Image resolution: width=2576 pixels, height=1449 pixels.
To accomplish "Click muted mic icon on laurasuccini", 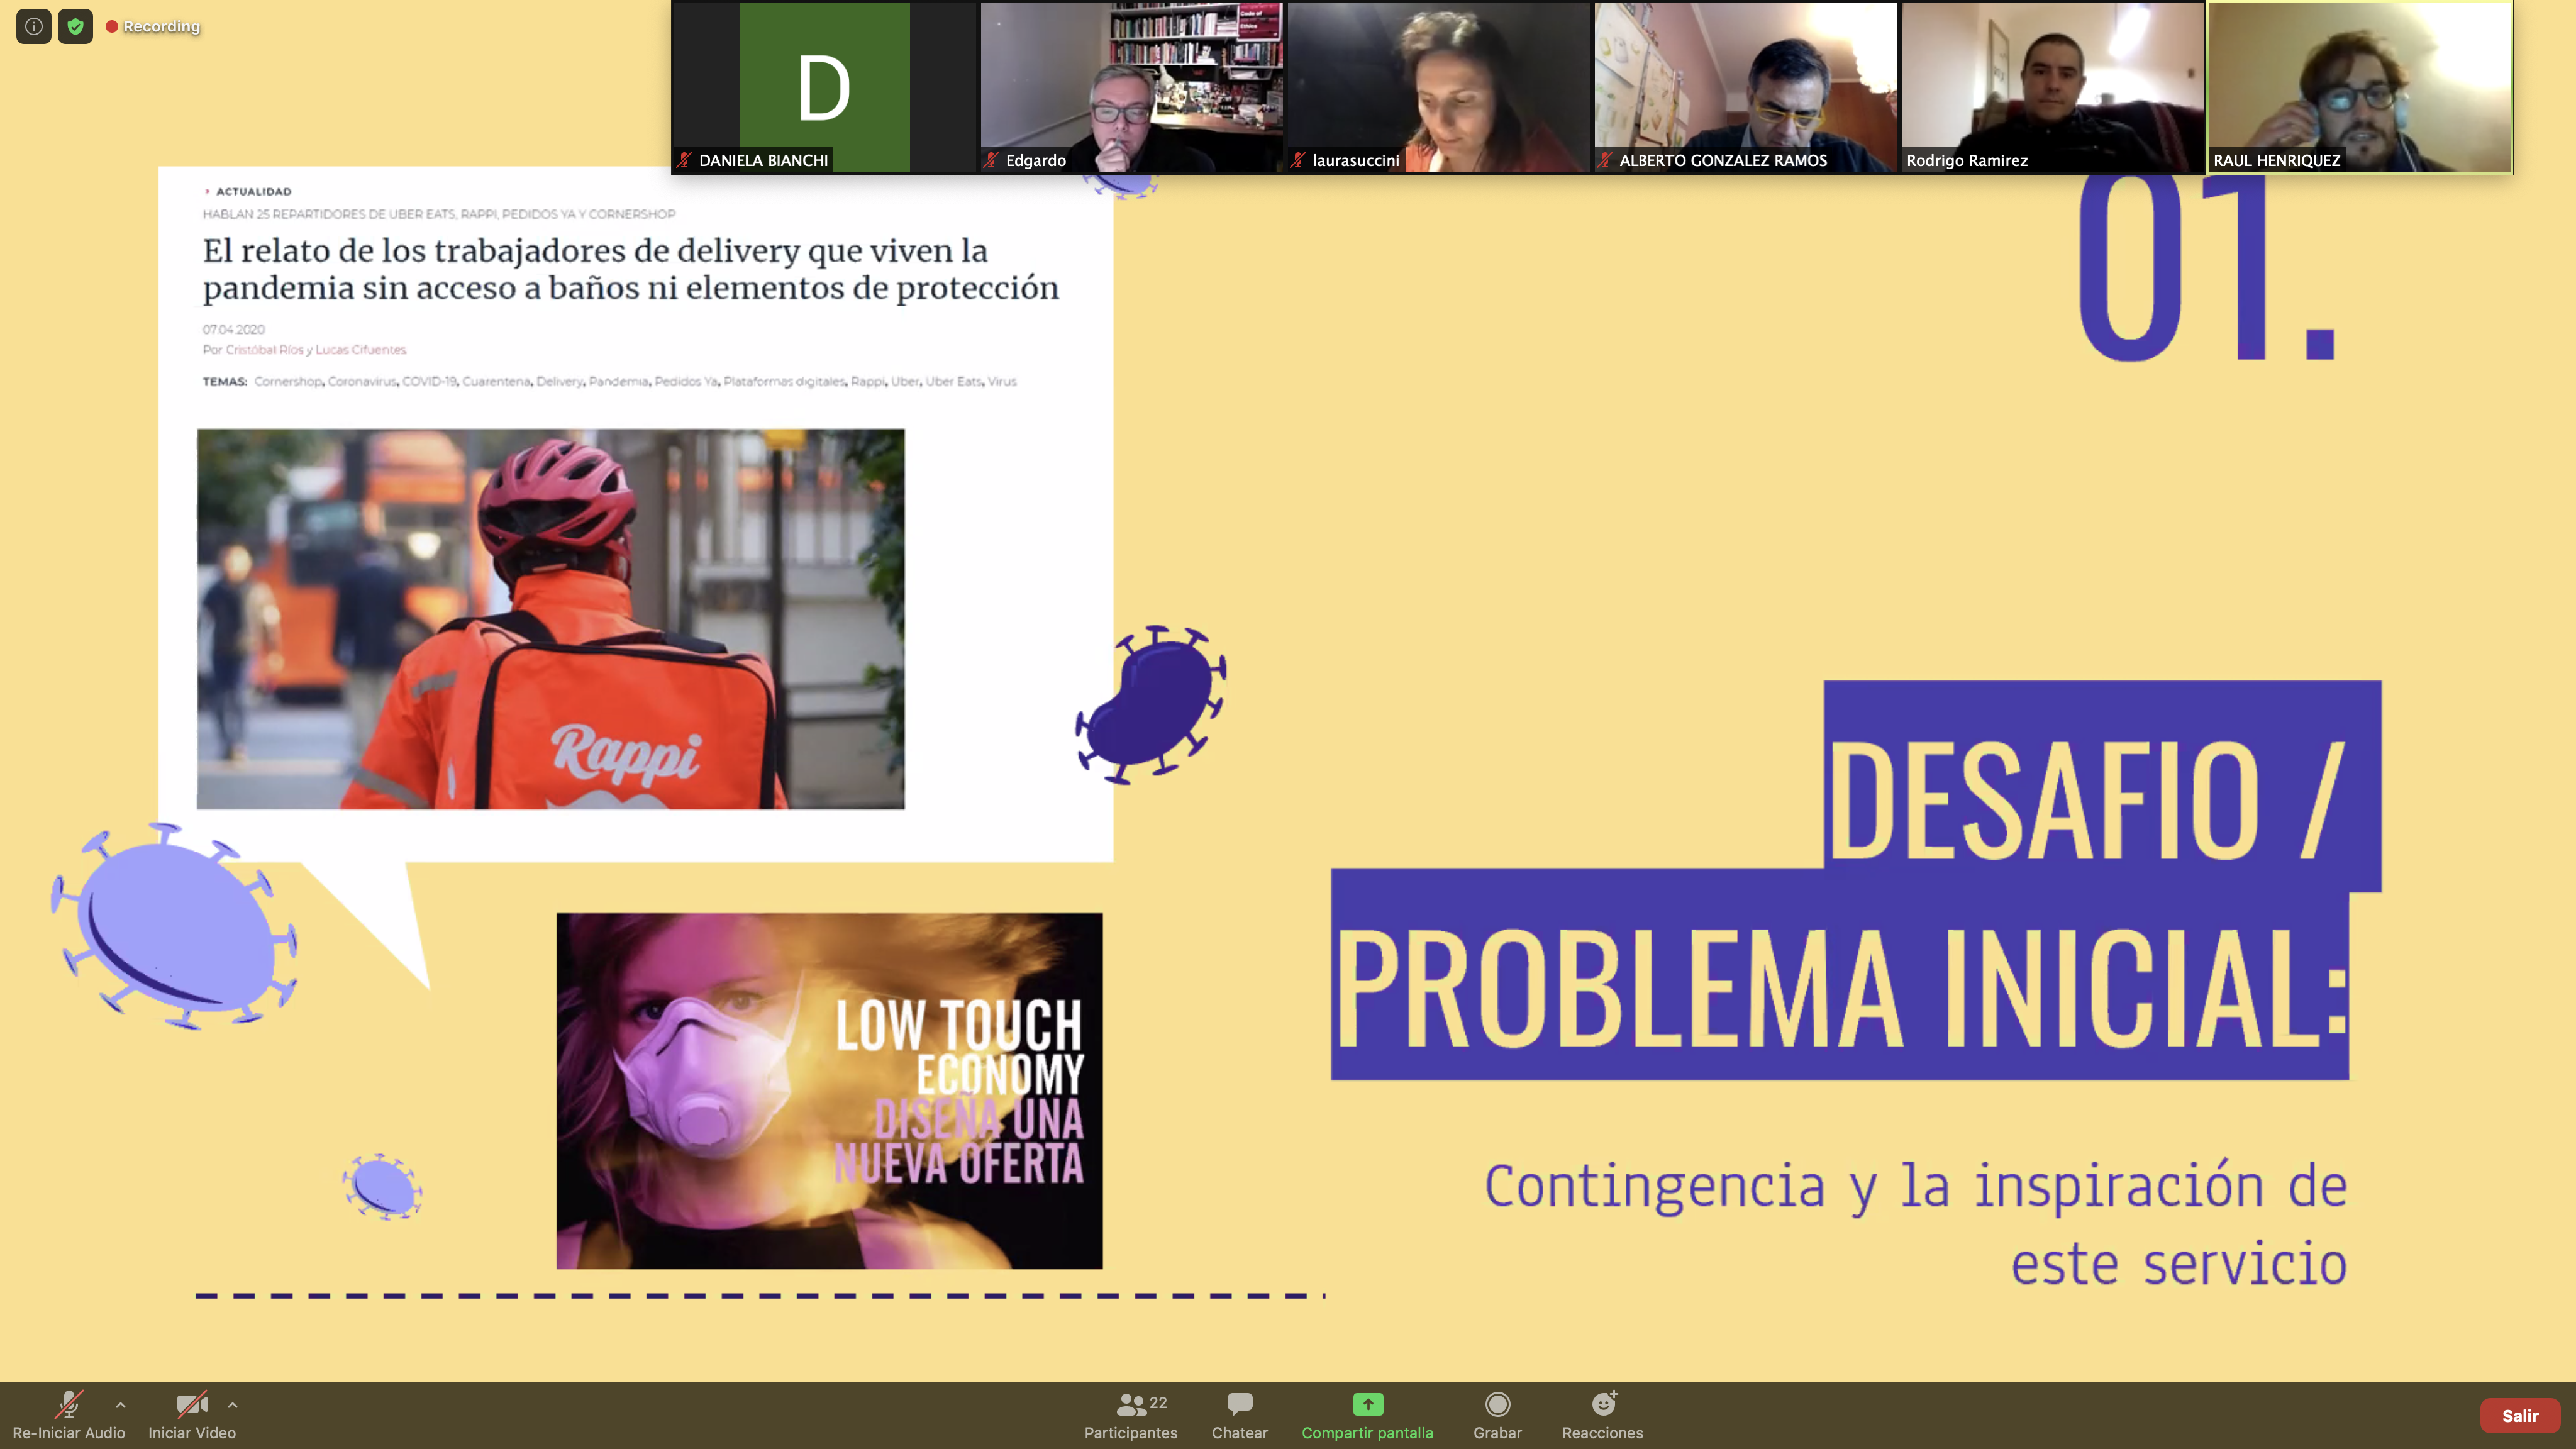I will coord(1299,160).
